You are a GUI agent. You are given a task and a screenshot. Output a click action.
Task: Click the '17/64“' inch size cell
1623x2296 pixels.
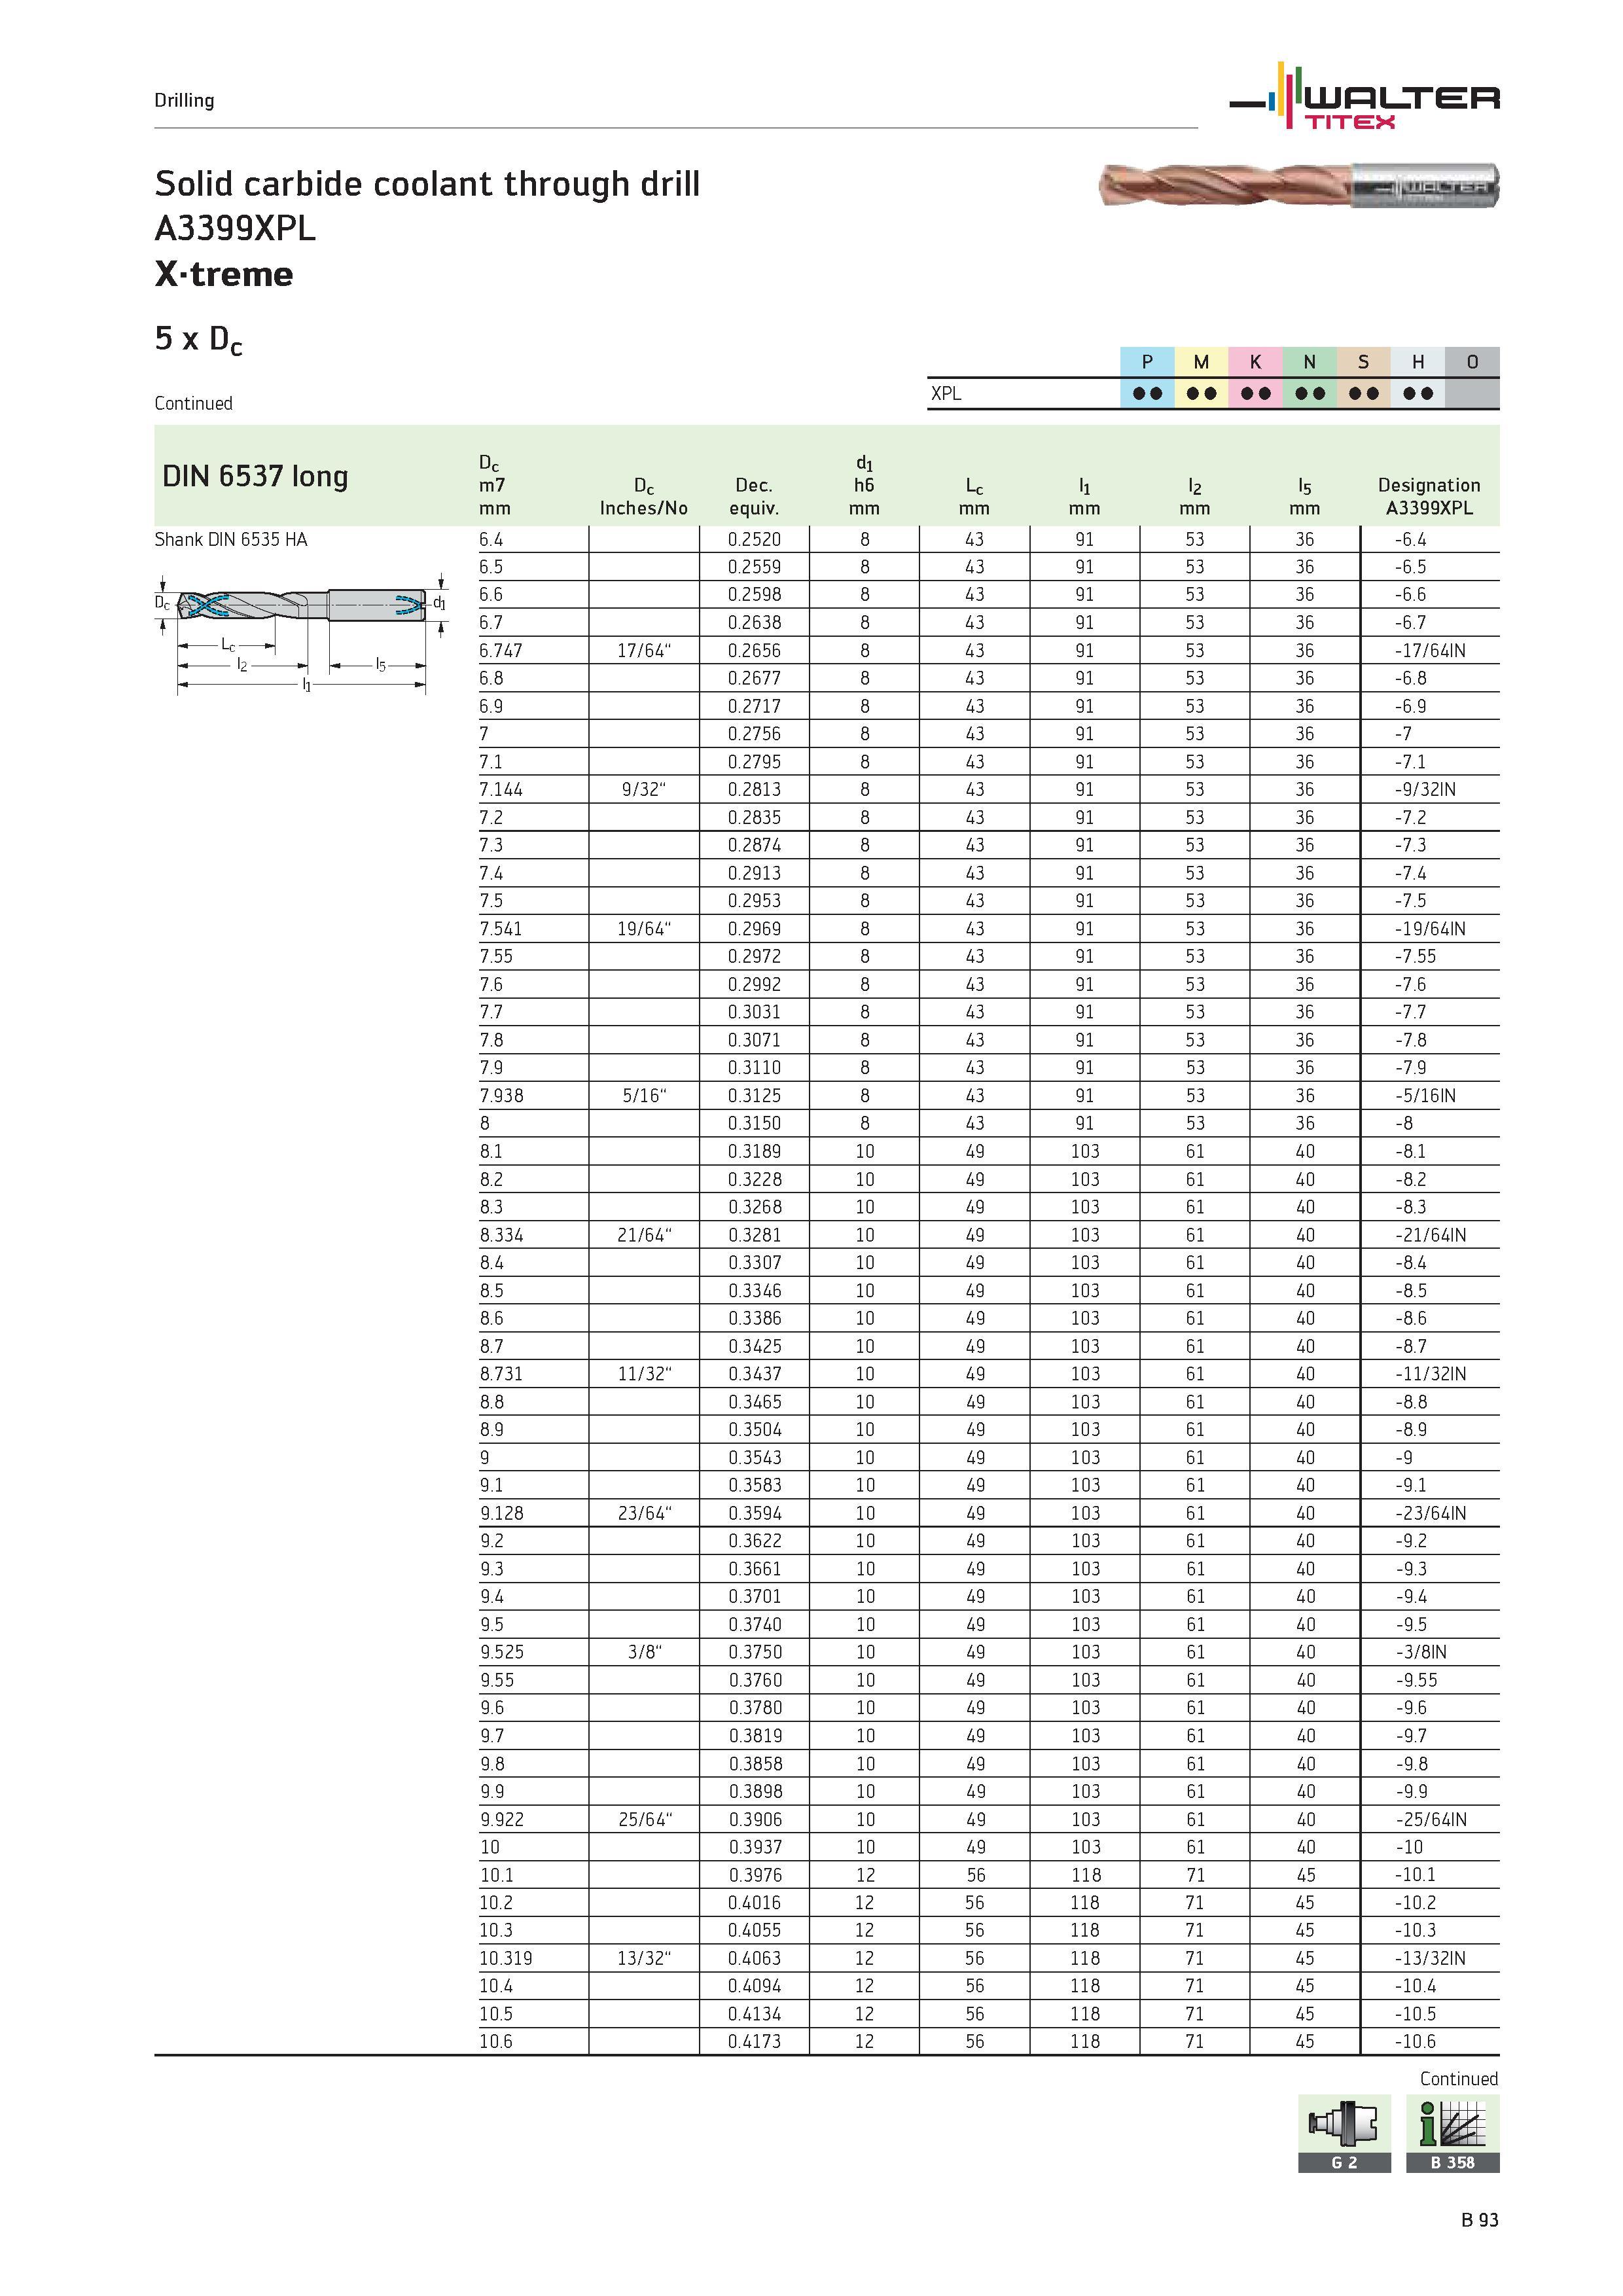point(644,651)
